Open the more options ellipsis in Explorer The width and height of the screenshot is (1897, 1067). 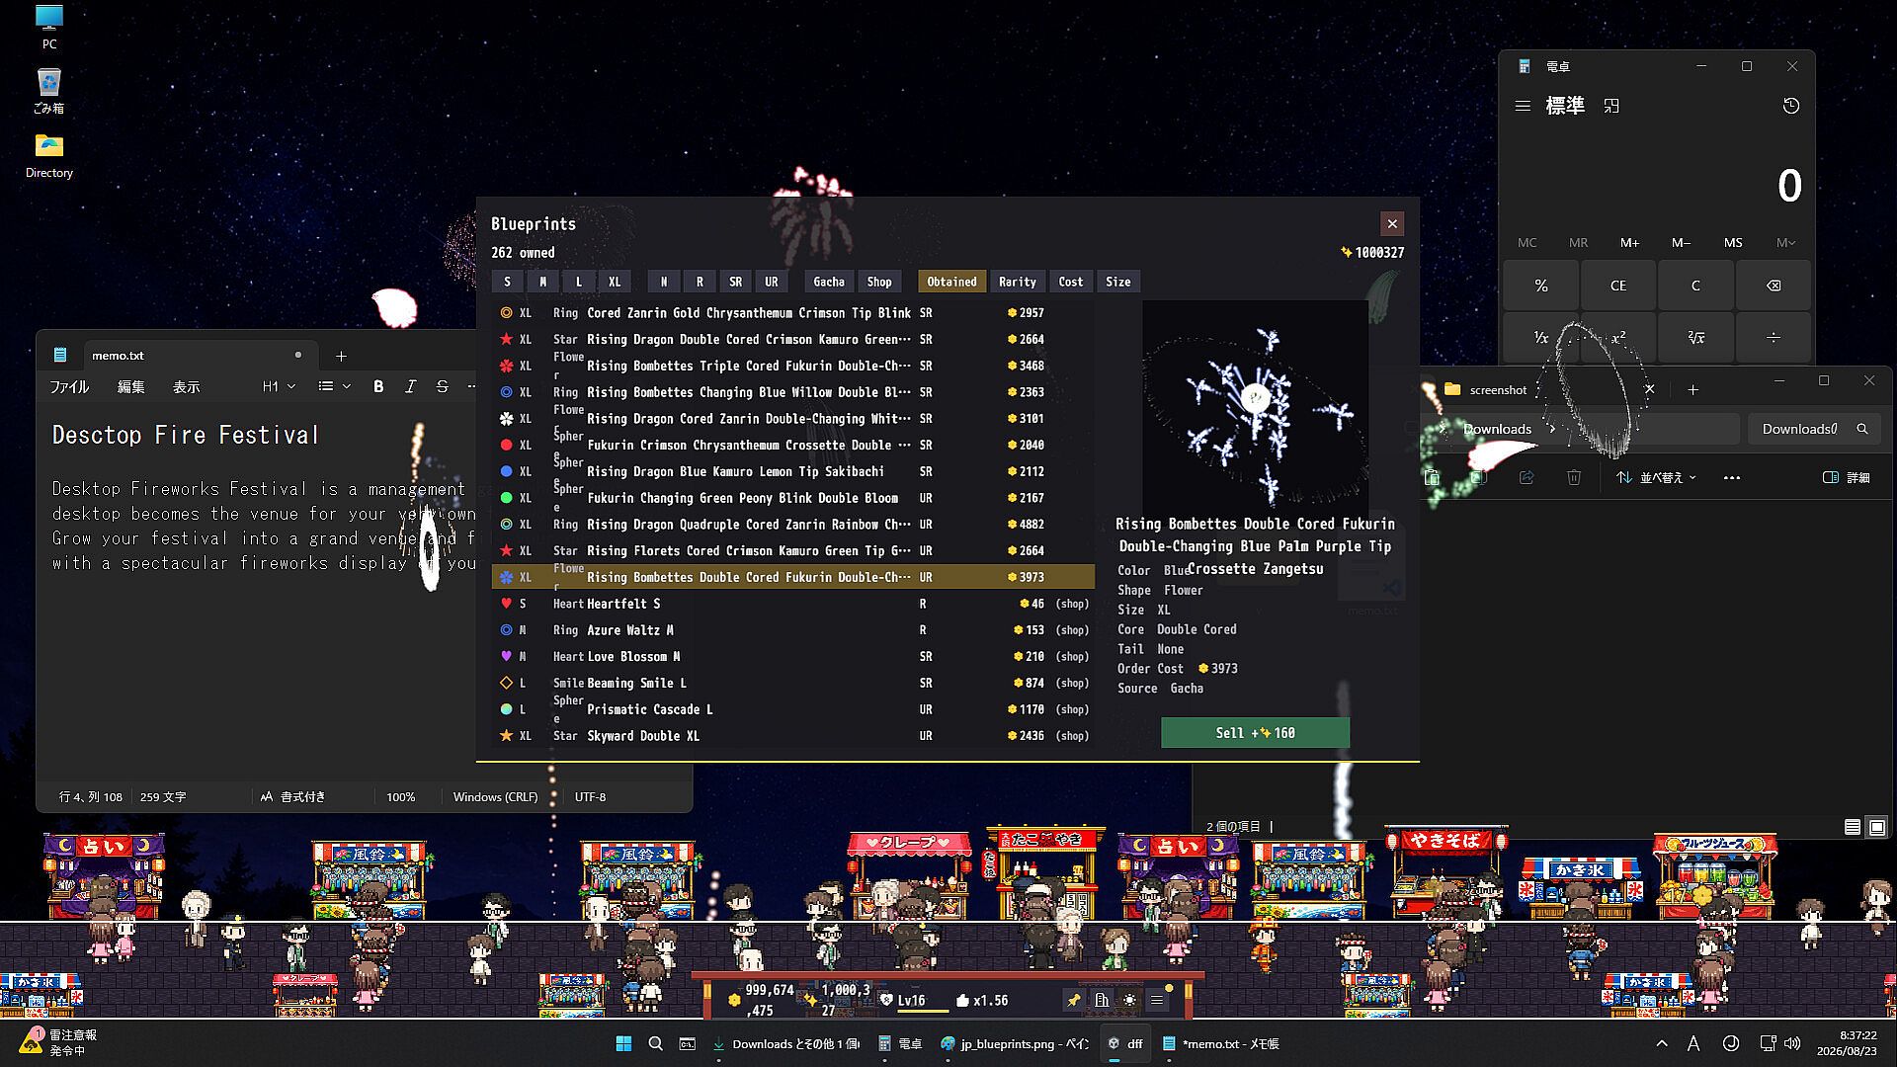[x=1731, y=478]
